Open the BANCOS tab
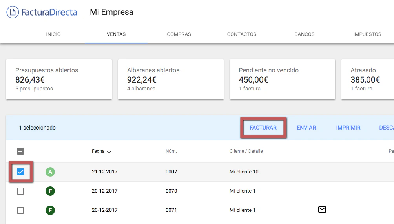 [305, 34]
